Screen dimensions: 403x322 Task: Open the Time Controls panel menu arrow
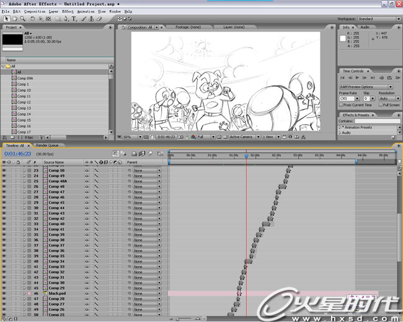coord(399,71)
